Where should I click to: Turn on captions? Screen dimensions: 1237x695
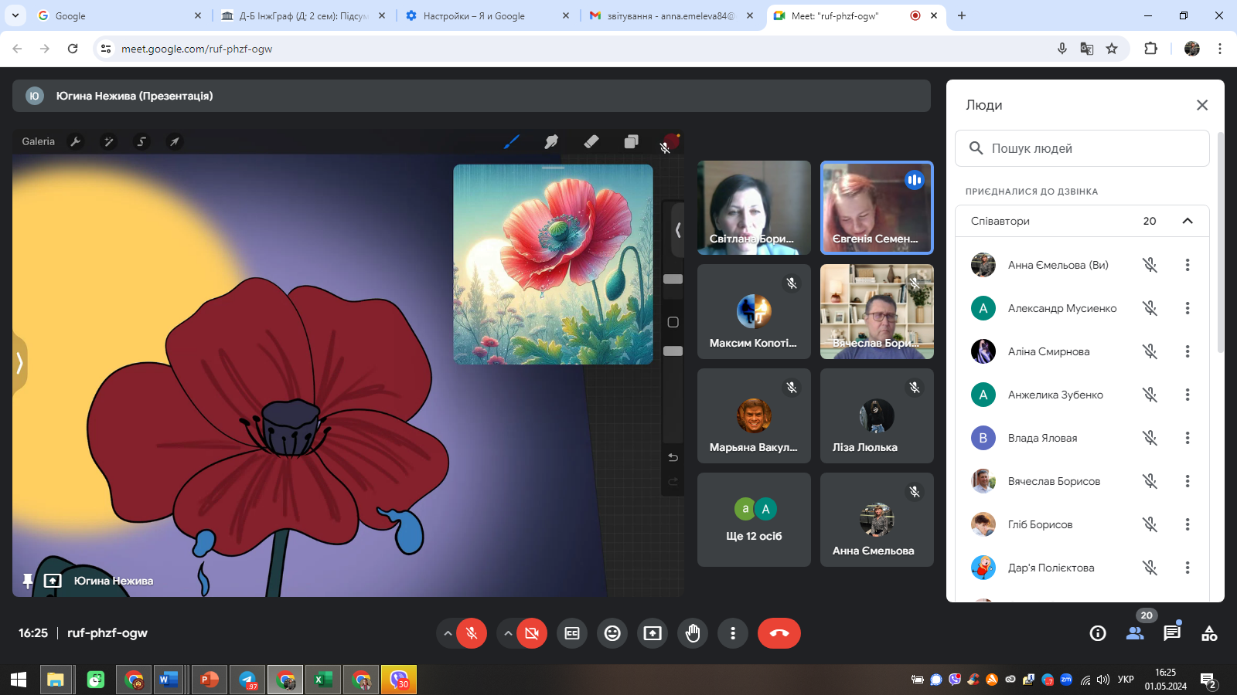click(572, 633)
